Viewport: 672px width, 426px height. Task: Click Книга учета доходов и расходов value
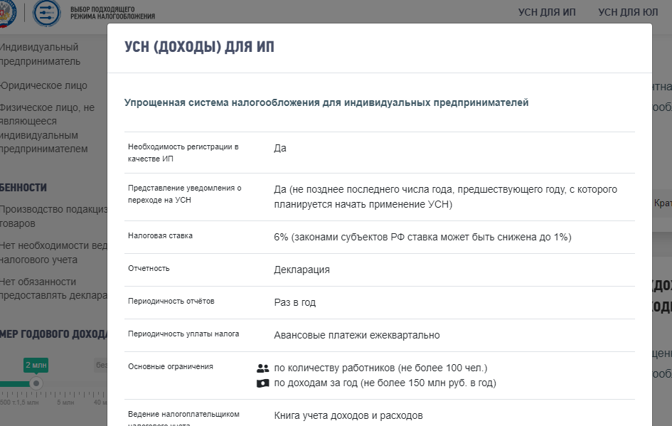point(348,415)
